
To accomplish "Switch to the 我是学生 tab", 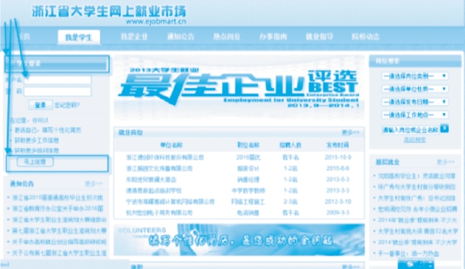I will click(x=79, y=38).
